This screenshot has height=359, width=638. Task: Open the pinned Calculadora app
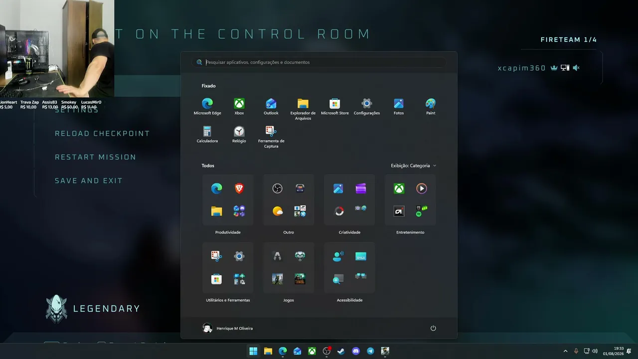(207, 135)
